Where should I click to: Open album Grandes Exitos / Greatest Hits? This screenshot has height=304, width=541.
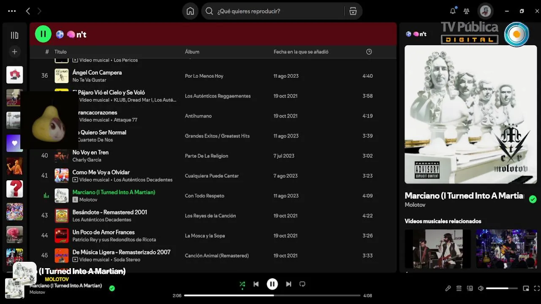point(217,136)
